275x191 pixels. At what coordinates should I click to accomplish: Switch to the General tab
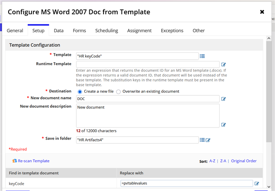coord(15,30)
